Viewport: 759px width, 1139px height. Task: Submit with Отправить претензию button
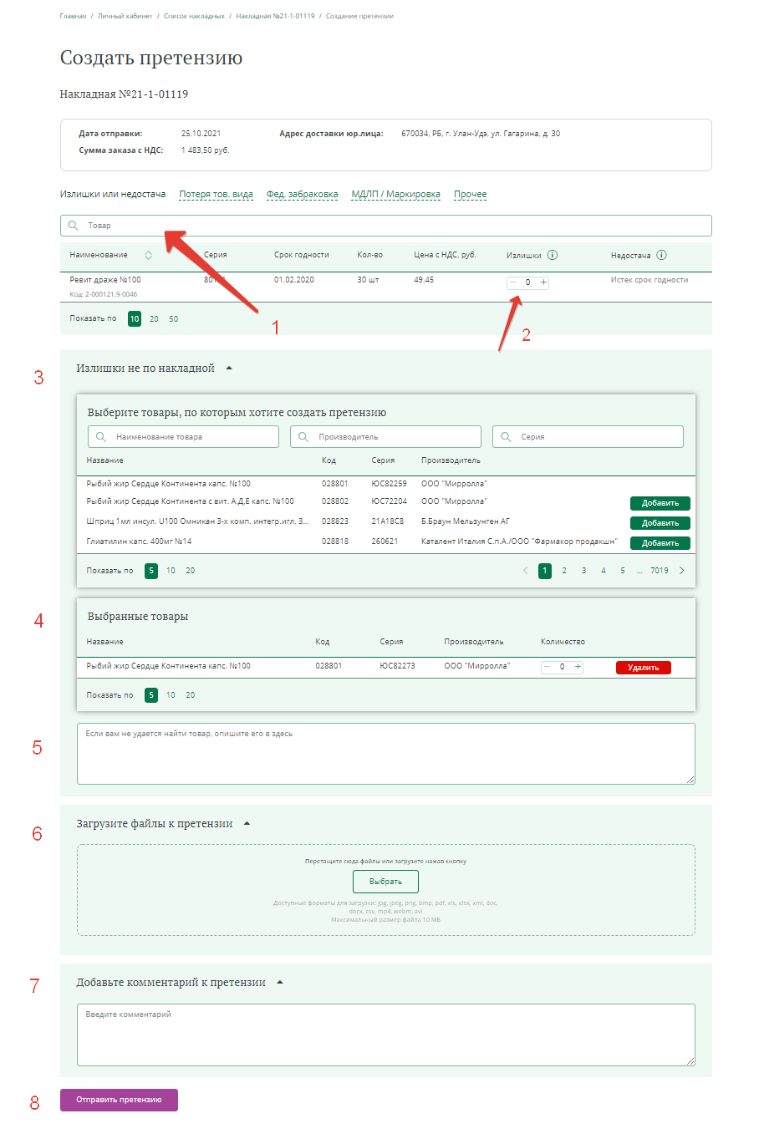pos(119,1100)
